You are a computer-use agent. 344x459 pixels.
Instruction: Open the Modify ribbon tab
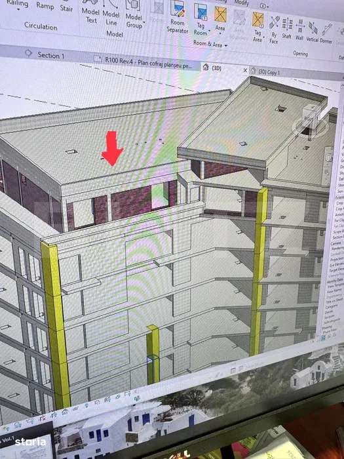pyautogui.click(x=241, y=3)
